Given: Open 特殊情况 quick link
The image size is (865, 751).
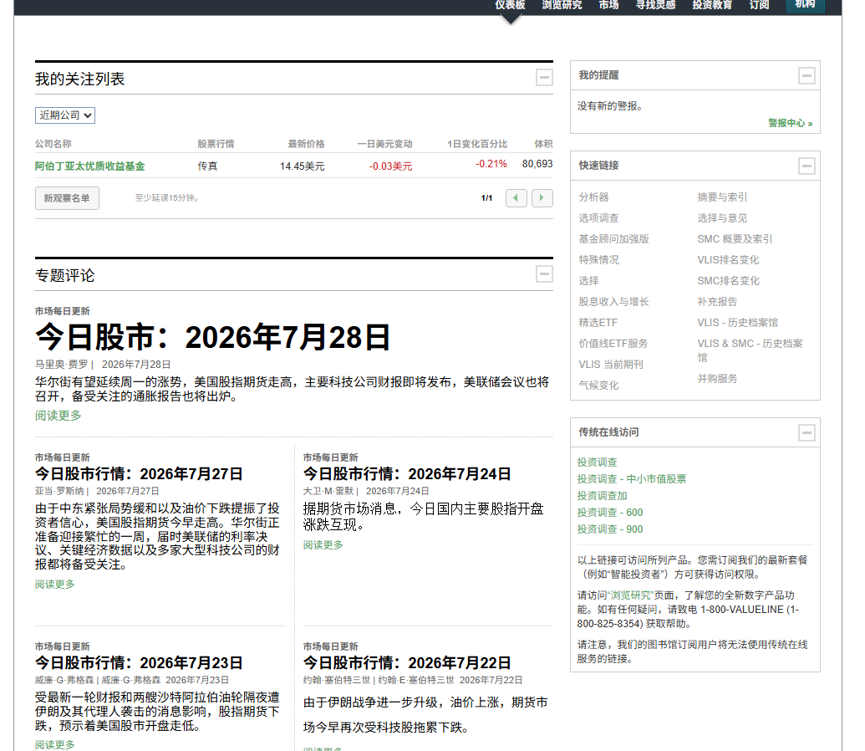Looking at the screenshot, I should click(598, 260).
